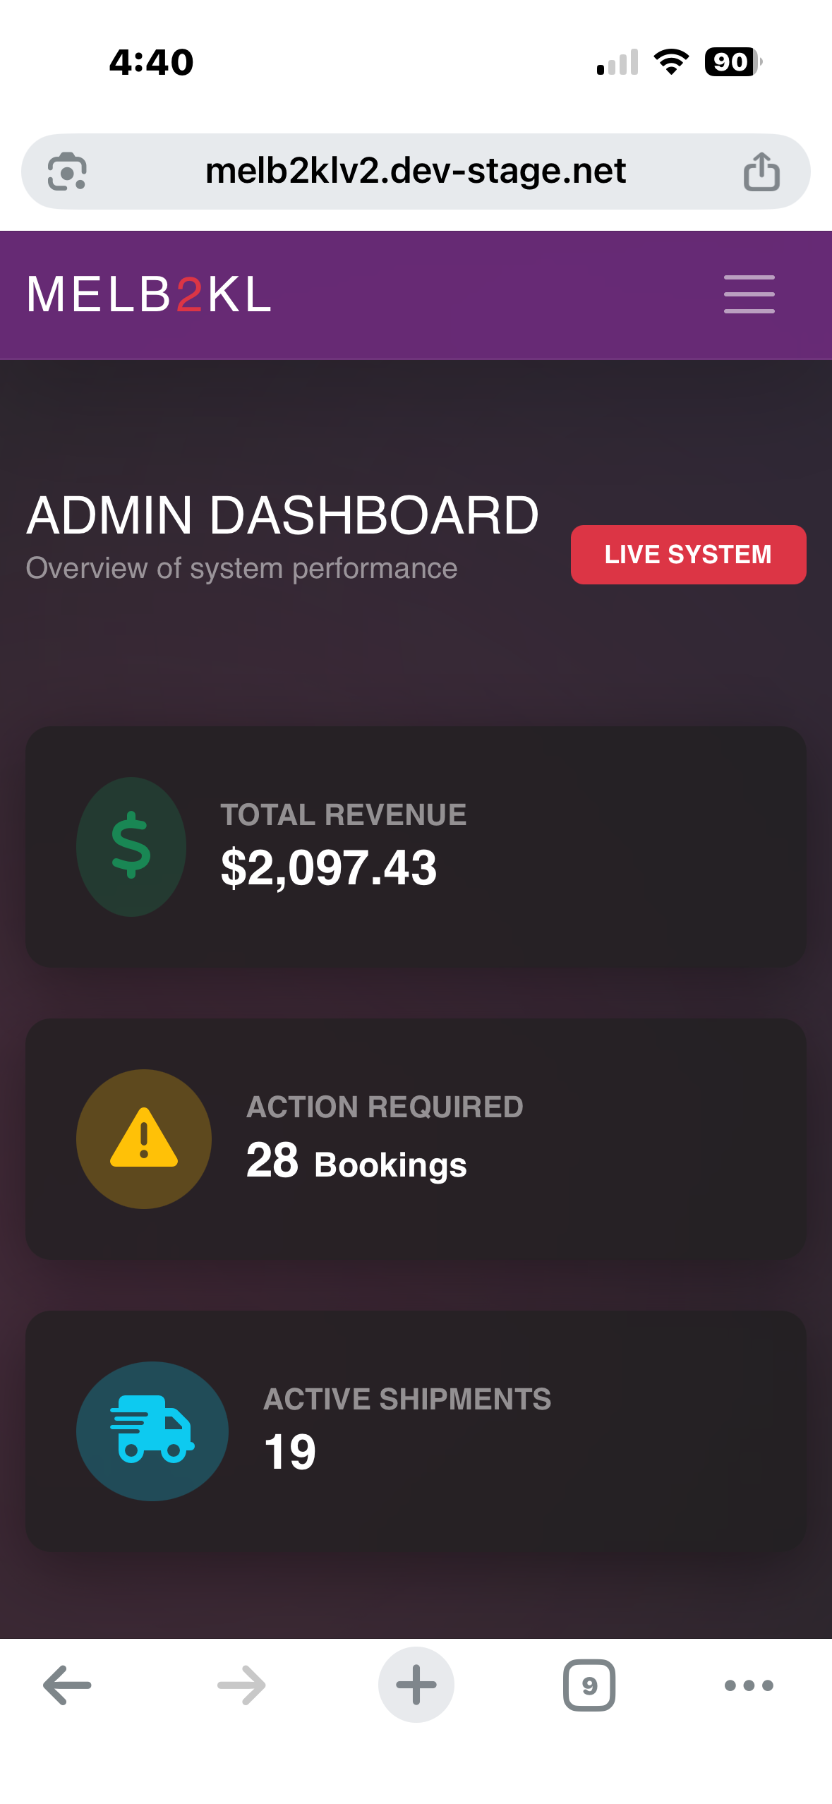
Task: Open the browser three-dot more menu
Action: [749, 1685]
